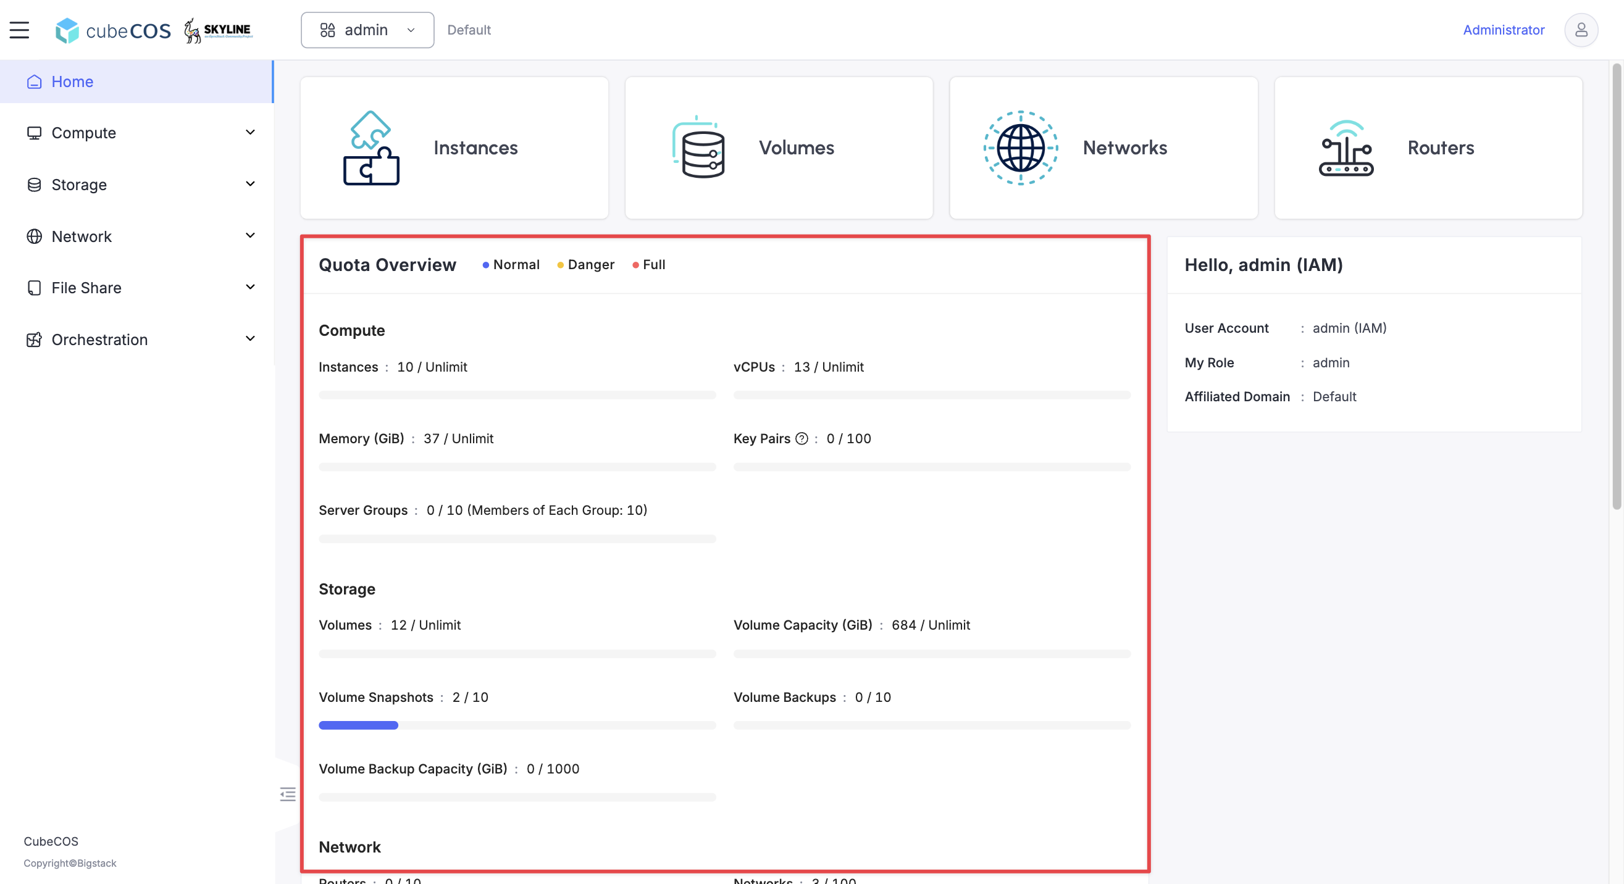Viewport: 1624px width, 884px height.
Task: Click the vCPUs value 13 / Unlimit
Action: (829, 367)
